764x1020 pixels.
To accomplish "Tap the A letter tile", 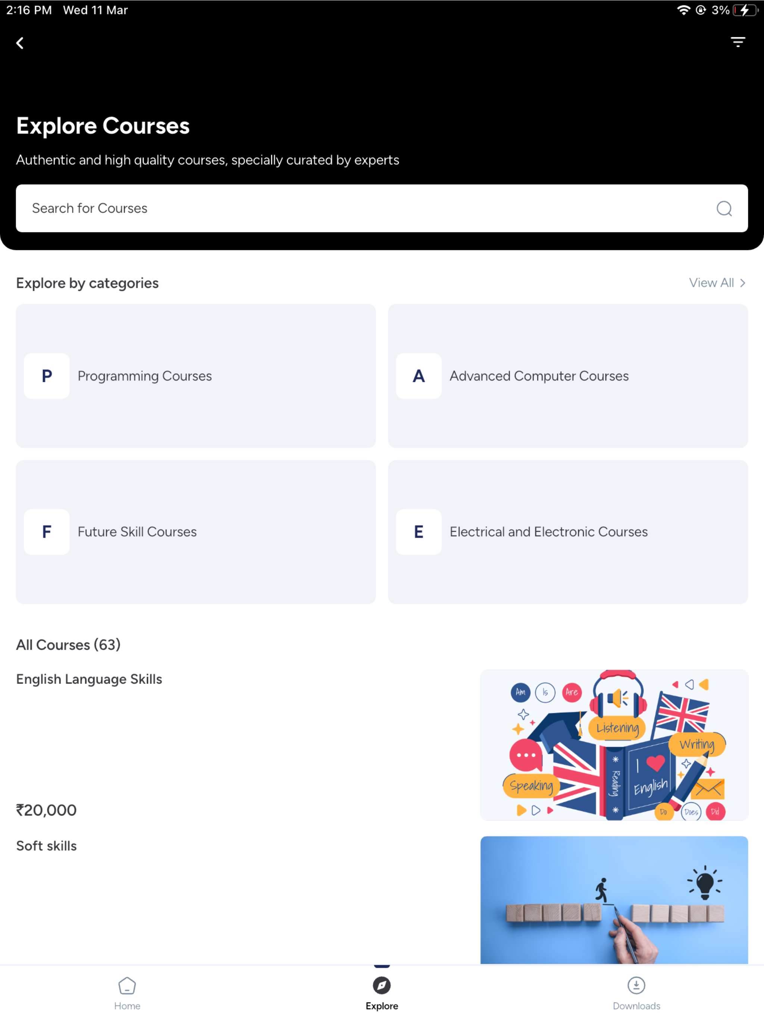I will [419, 376].
